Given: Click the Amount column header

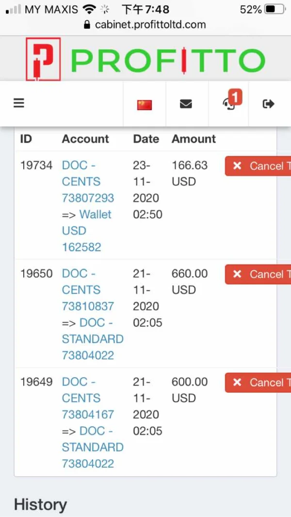Looking at the screenshot, I should [194, 139].
